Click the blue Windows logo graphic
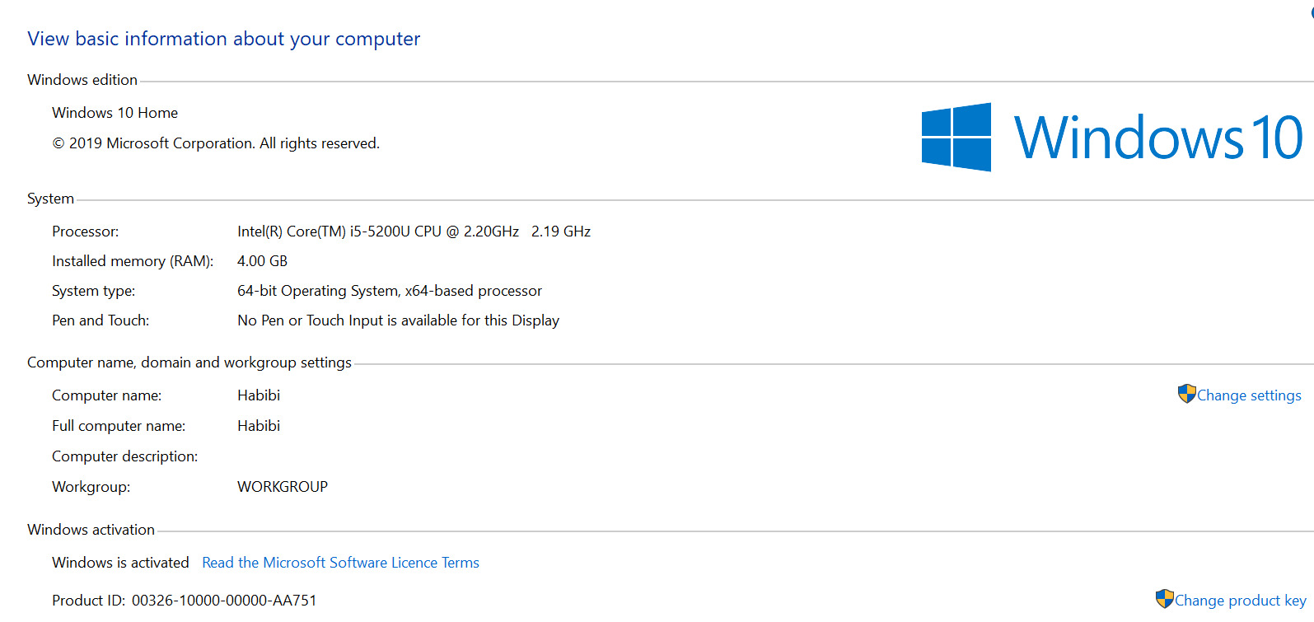The width and height of the screenshot is (1314, 622). 956,137
